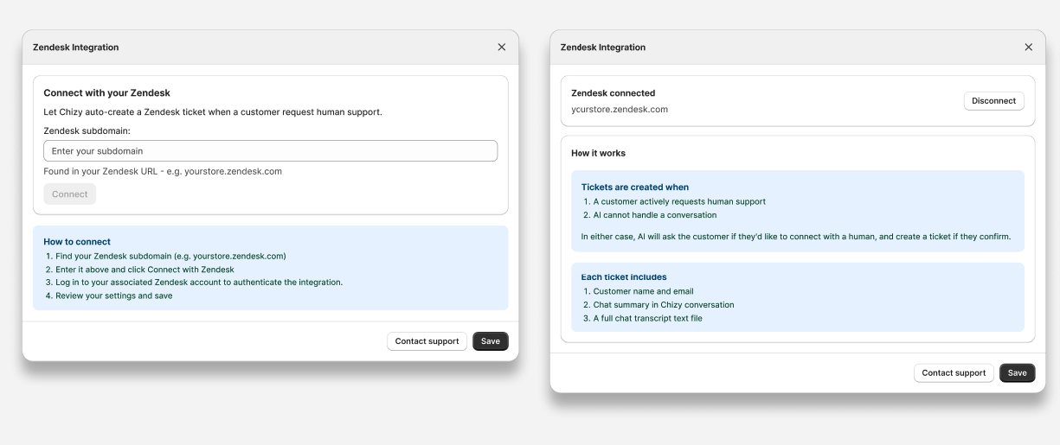
Task: Click the greyed-out Connect button
Action: pyautogui.click(x=70, y=194)
